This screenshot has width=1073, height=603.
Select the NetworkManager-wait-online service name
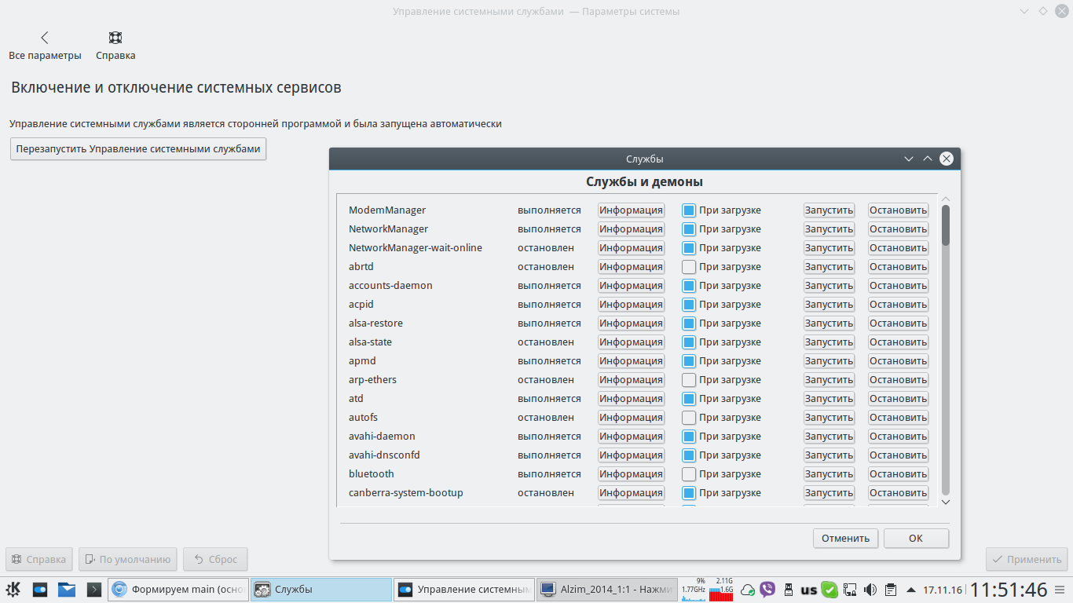click(416, 248)
